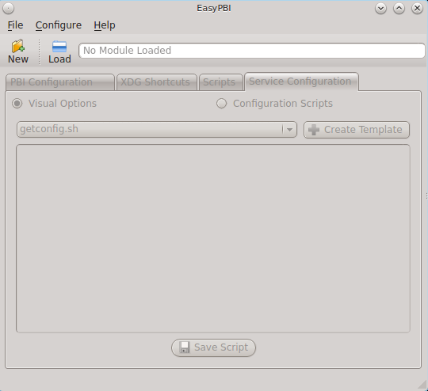Switch to the Scripts tab
Screen dimensions: 428x391
221,82
